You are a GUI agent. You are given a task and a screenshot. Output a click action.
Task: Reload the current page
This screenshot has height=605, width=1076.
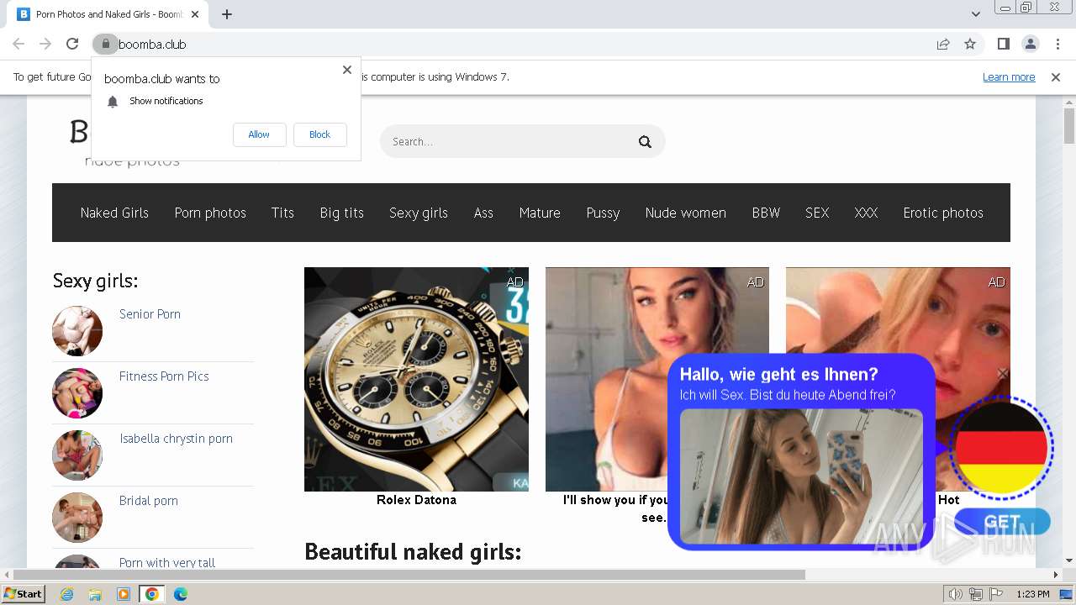[72, 44]
